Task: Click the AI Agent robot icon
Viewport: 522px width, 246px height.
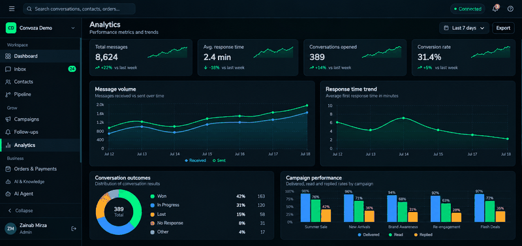Action: [x=8, y=194]
